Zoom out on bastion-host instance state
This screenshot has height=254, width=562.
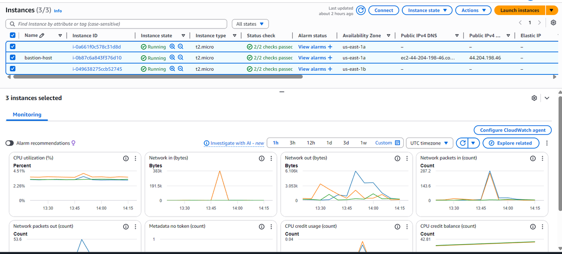180,58
